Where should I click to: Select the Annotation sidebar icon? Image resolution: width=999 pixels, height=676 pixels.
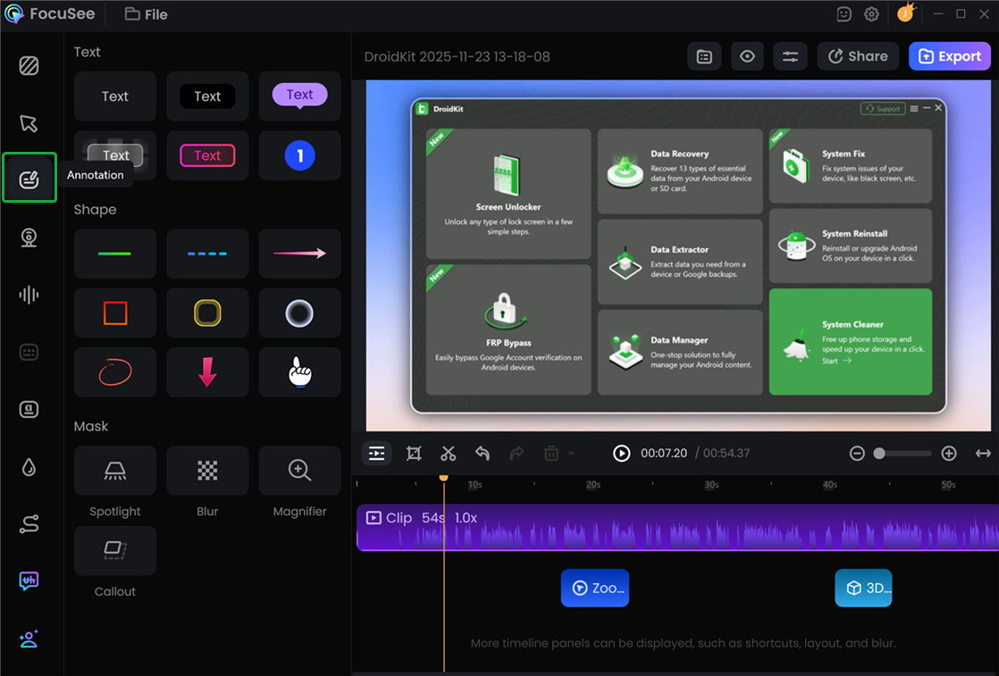click(x=29, y=179)
